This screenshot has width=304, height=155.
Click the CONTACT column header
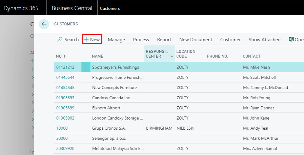(251, 56)
